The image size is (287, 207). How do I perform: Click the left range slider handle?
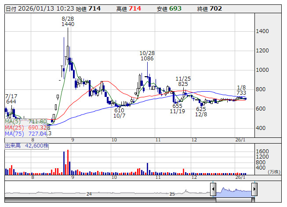pos(213,189)
